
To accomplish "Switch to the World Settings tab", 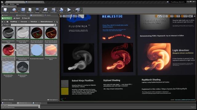I will pyautogui.click(x=8, y=103).
